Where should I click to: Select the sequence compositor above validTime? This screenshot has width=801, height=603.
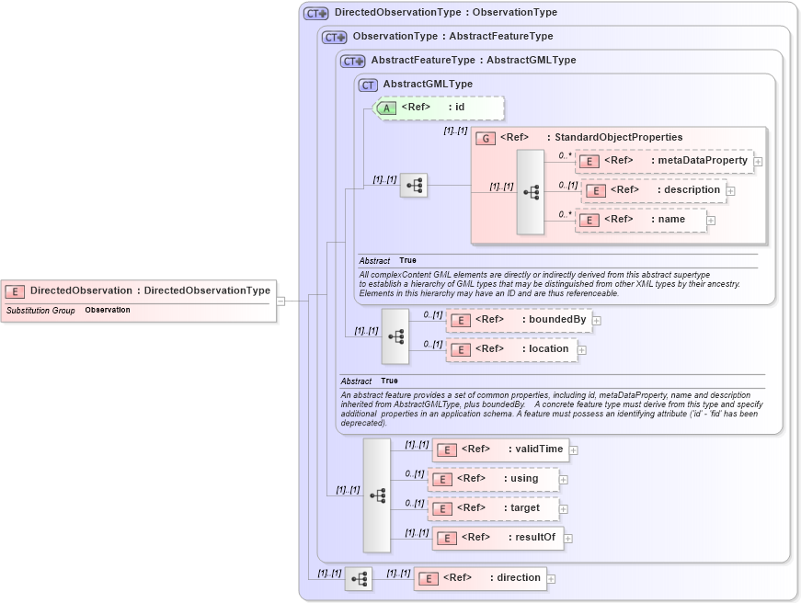tap(376, 493)
